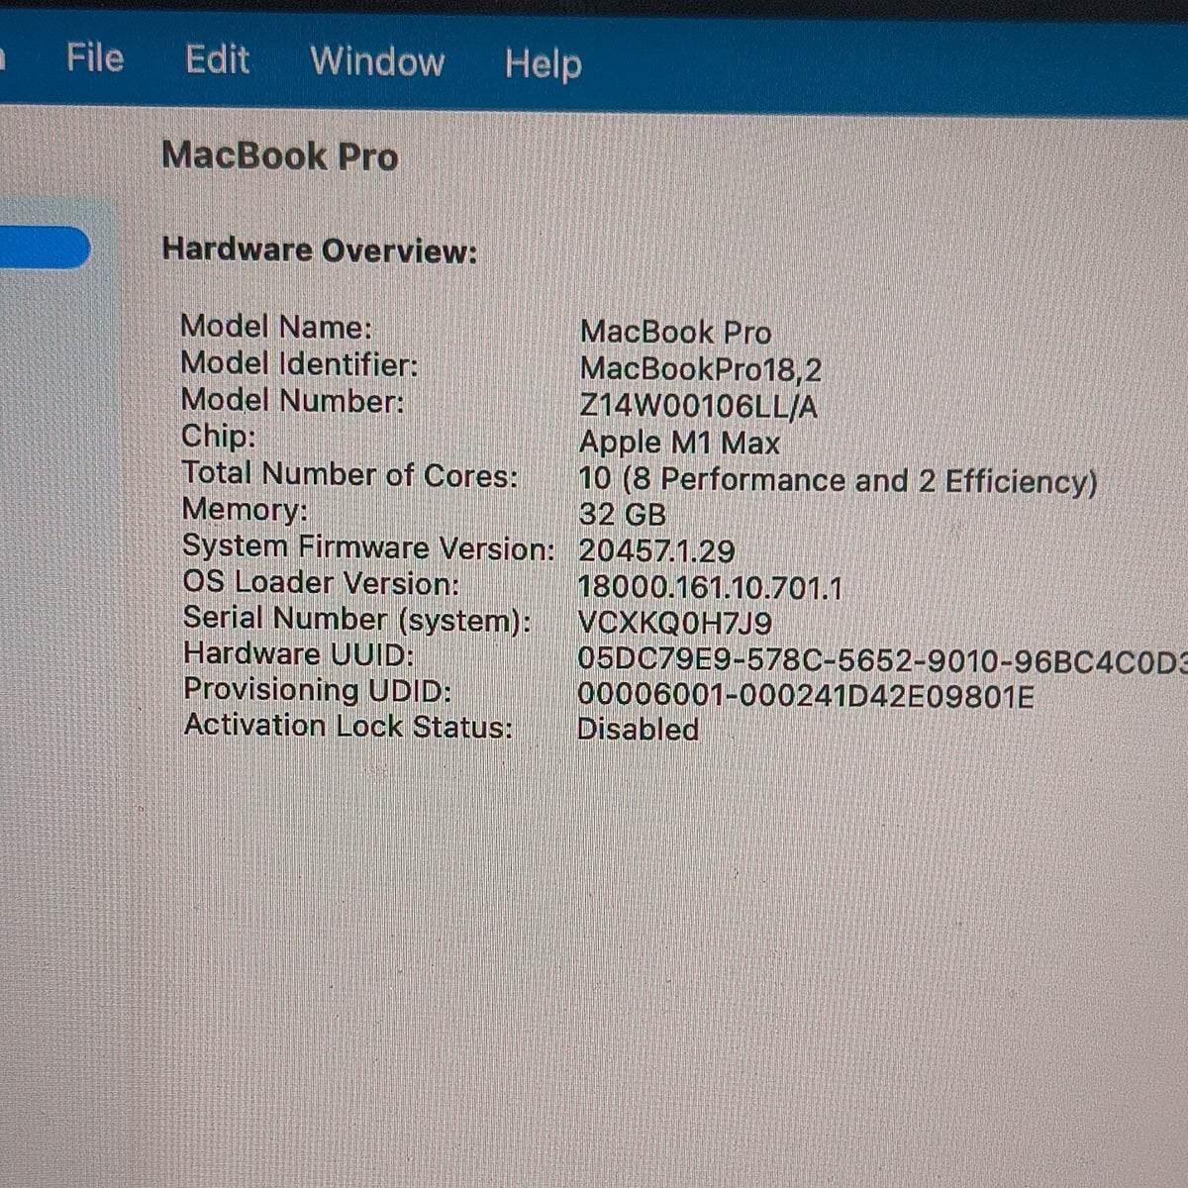Click System Firmware Version label

[x=368, y=546]
